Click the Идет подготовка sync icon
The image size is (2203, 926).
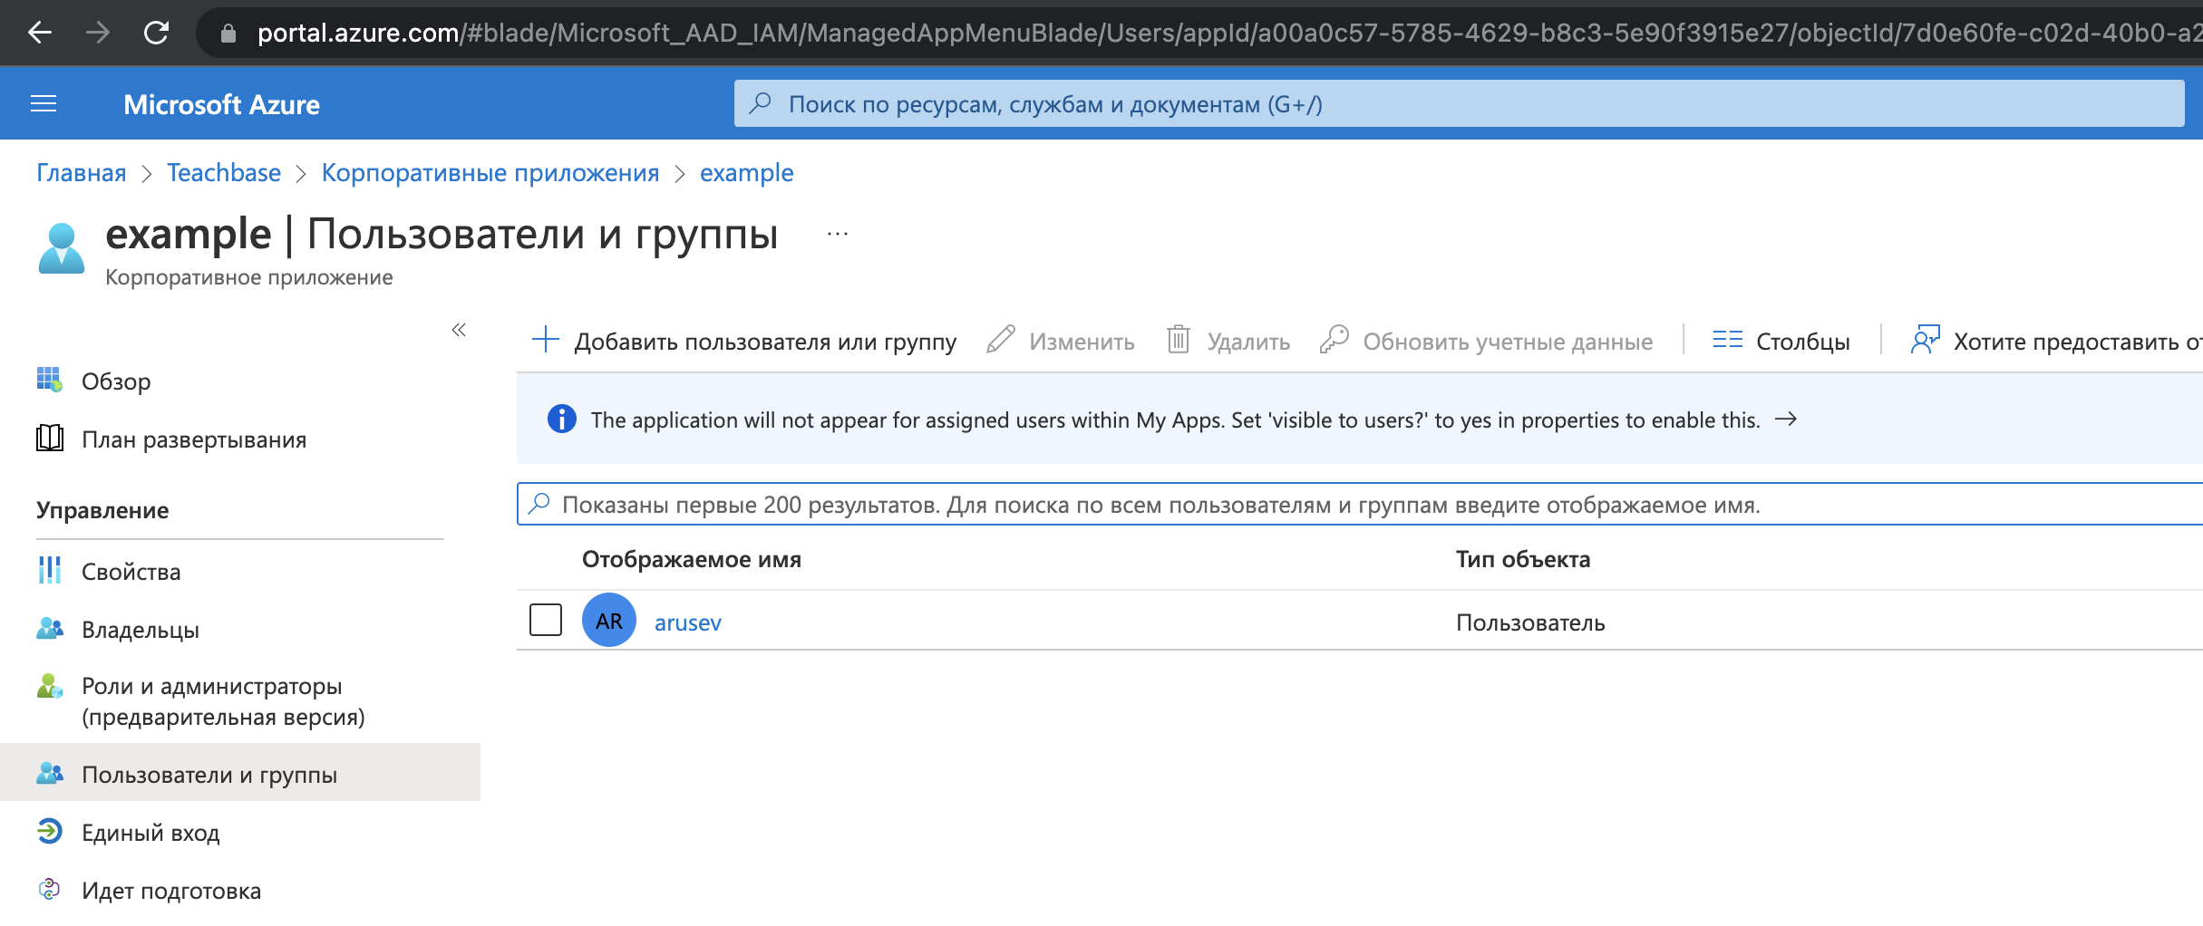pos(50,890)
